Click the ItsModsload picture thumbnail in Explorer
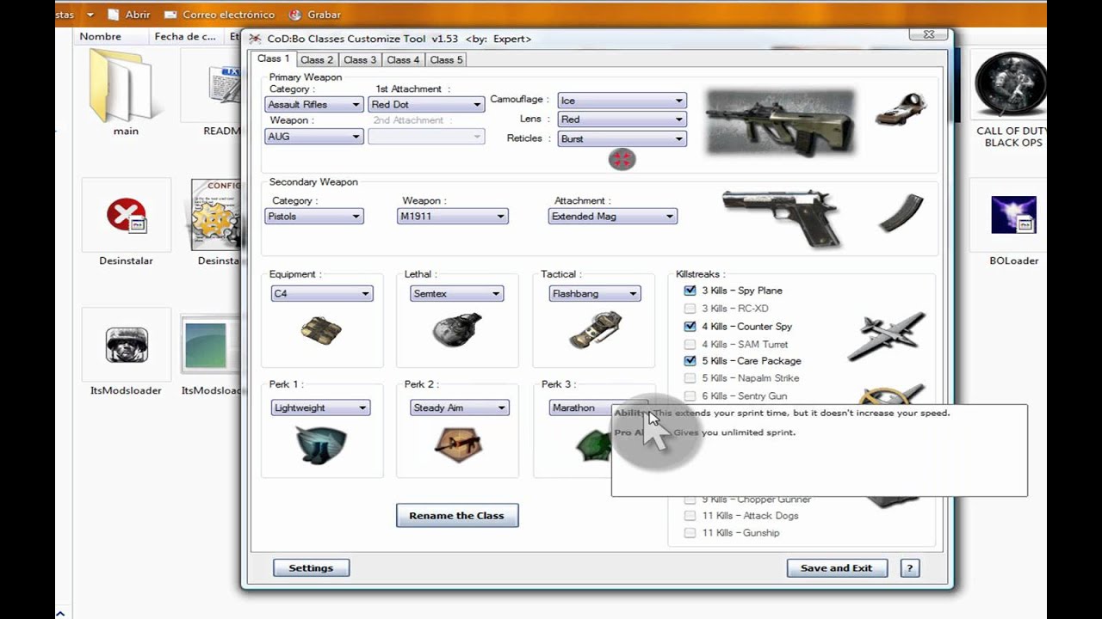Image resolution: width=1102 pixels, height=619 pixels. pyautogui.click(x=211, y=346)
